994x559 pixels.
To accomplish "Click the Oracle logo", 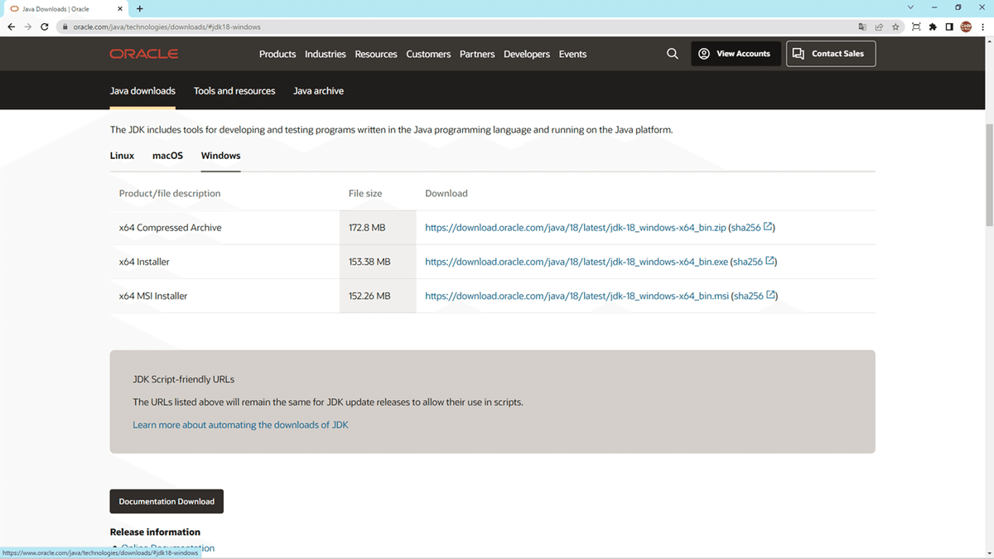I will [144, 54].
